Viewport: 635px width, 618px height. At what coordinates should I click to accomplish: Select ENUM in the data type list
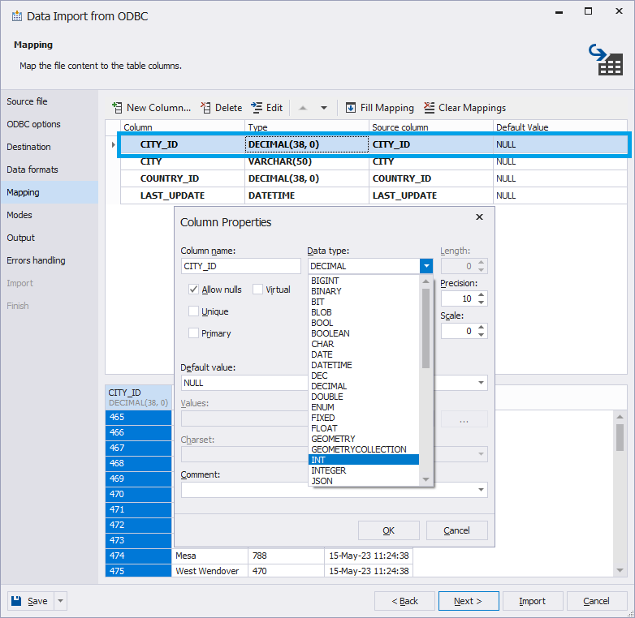364,407
